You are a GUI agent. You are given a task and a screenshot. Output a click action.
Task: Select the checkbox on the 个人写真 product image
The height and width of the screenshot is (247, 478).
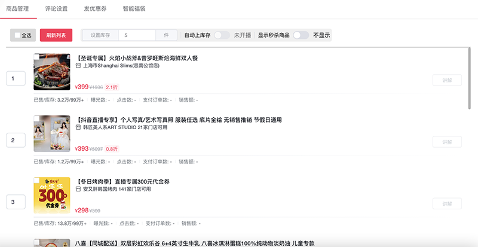click(37, 118)
